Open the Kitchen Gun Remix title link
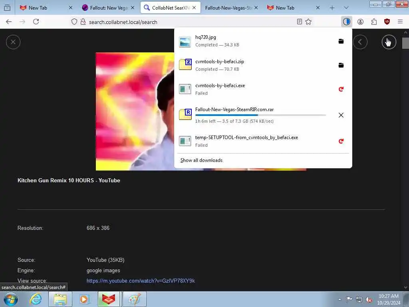Image resolution: width=409 pixels, height=307 pixels. (x=69, y=180)
